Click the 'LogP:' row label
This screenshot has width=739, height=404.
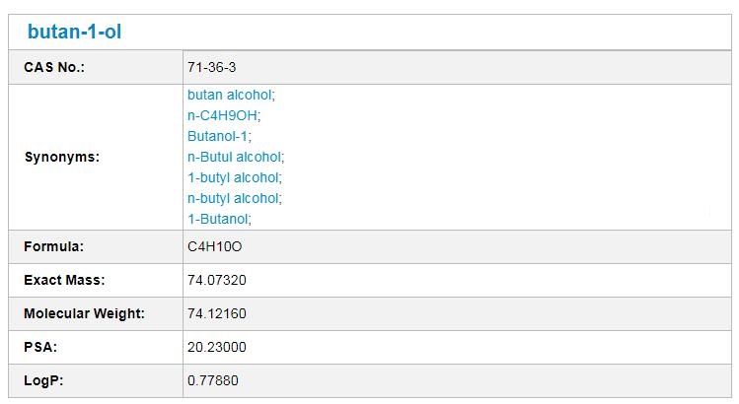click(x=43, y=380)
